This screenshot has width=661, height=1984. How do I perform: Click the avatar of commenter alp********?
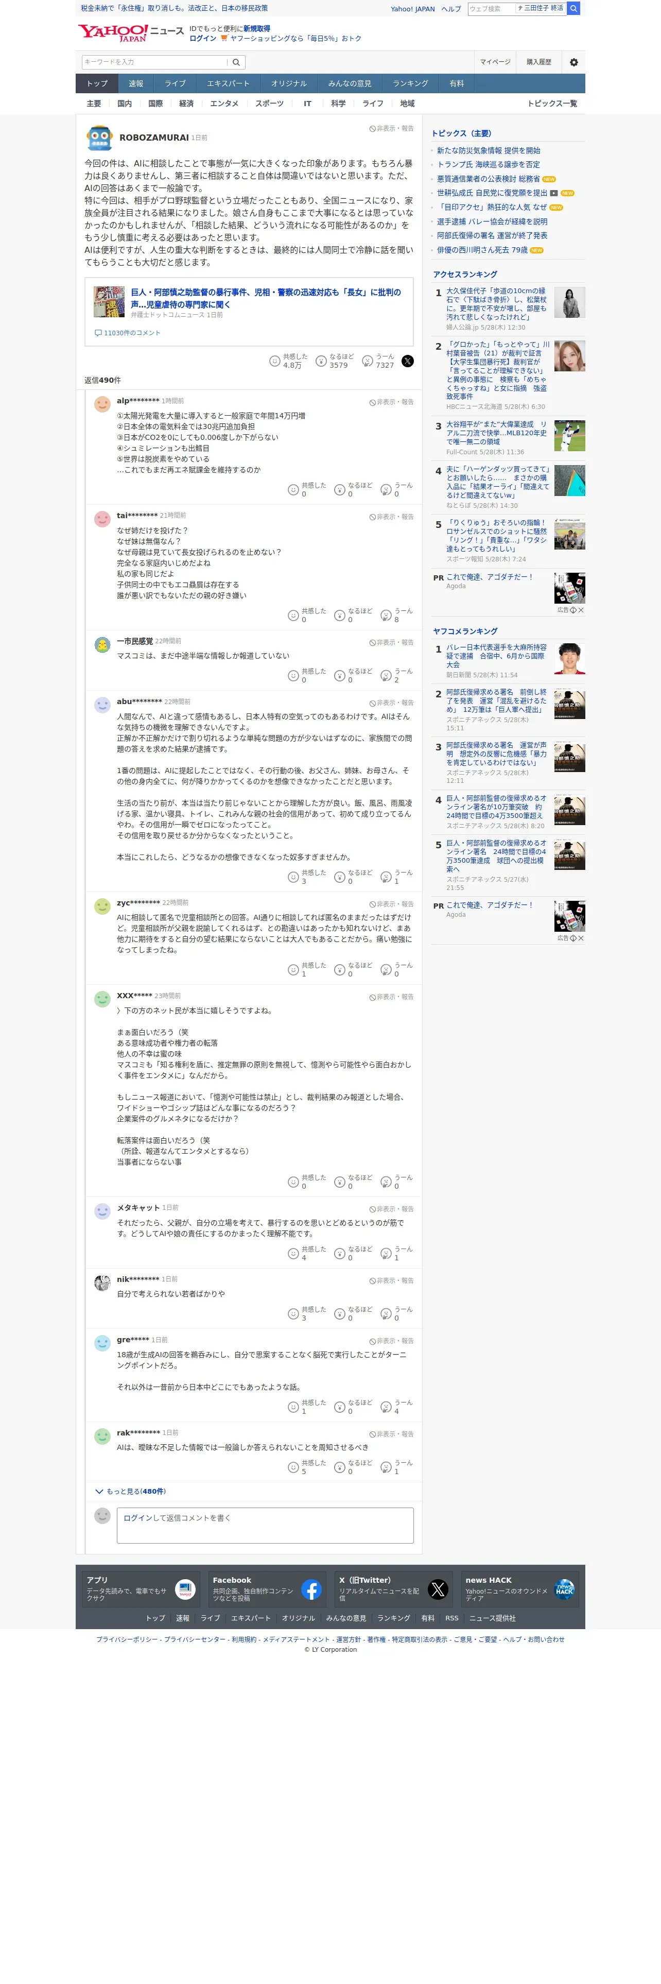[x=102, y=404]
